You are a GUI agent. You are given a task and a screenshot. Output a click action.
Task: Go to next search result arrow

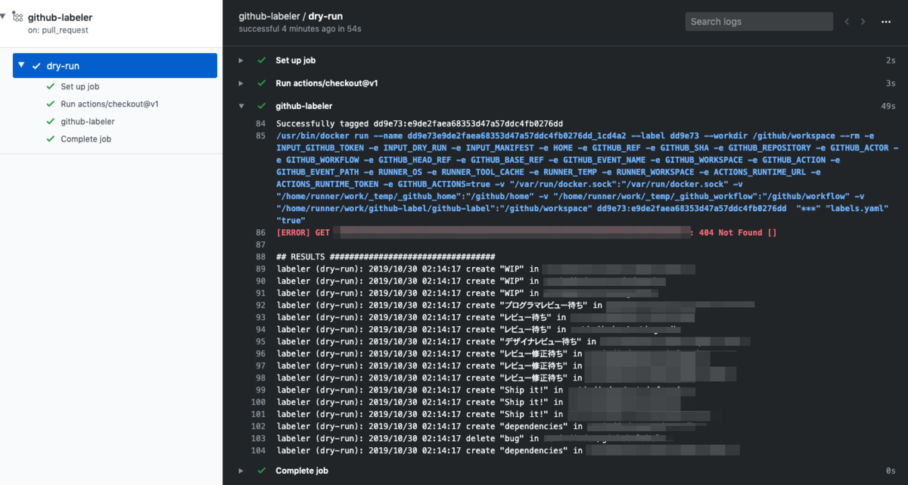(x=863, y=22)
